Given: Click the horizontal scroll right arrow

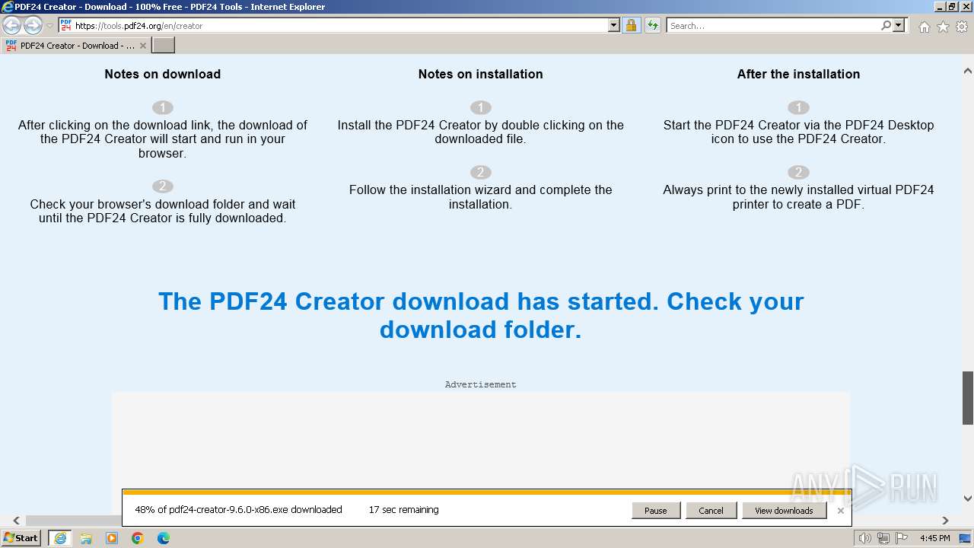Looking at the screenshot, I should [x=946, y=521].
